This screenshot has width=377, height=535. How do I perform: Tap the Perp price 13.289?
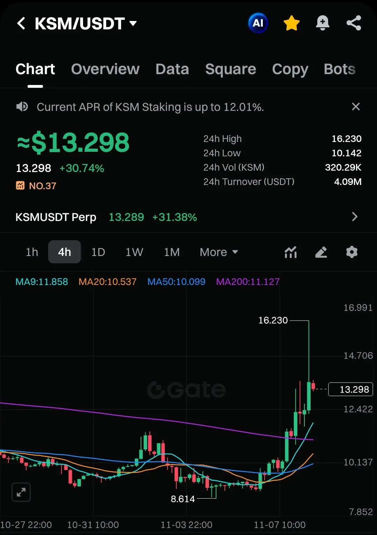click(x=126, y=217)
